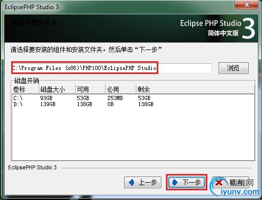Click the 下一步 next button

click(186, 182)
